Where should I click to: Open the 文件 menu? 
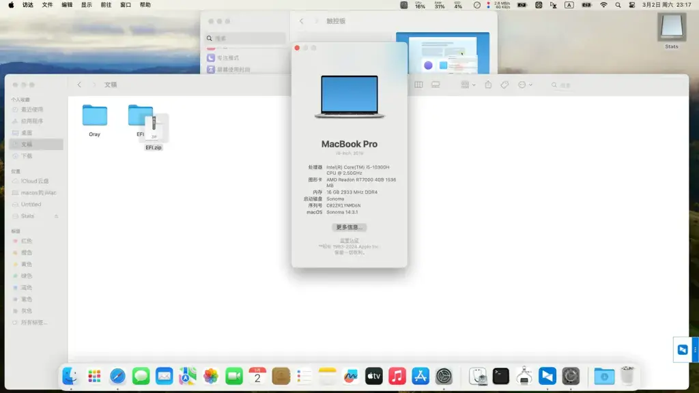47,5
